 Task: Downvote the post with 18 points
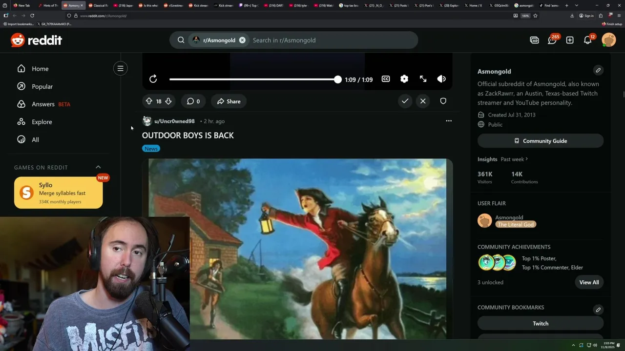tap(168, 101)
